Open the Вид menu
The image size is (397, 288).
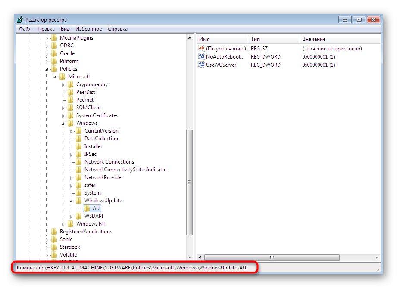(65, 29)
